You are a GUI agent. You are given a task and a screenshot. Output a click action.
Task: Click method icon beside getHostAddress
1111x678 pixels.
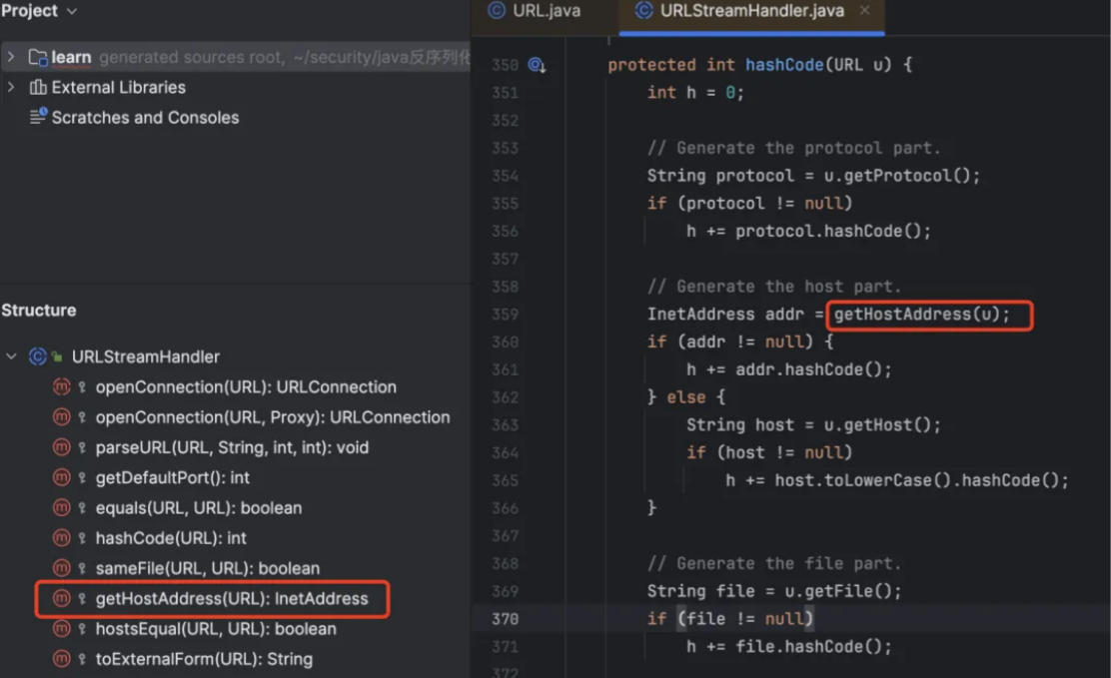click(x=62, y=599)
